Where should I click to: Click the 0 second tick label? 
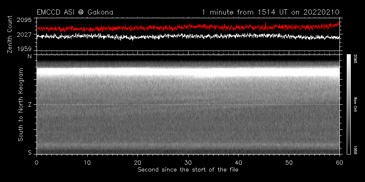[x=37, y=163]
